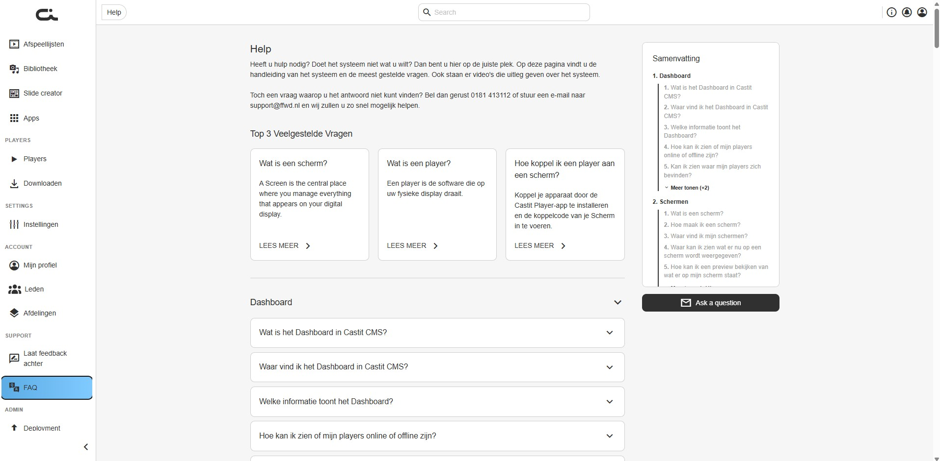
Task: Collapse the sidebar with the left chevron
Action: (x=86, y=447)
